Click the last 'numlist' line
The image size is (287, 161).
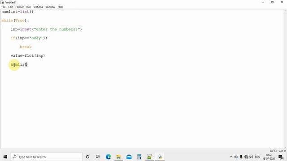19,64
